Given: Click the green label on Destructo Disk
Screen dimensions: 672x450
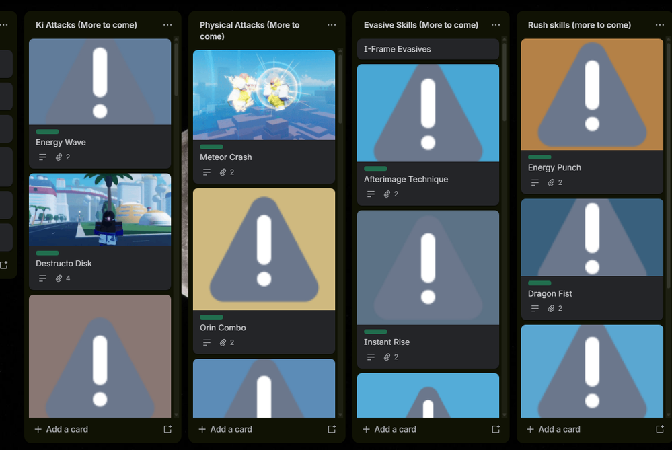Looking at the screenshot, I should click(47, 253).
